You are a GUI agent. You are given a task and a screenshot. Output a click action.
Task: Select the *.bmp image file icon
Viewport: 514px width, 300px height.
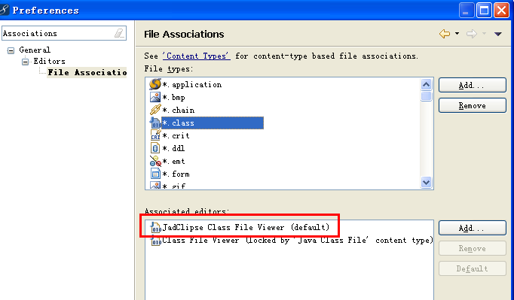[x=155, y=97]
